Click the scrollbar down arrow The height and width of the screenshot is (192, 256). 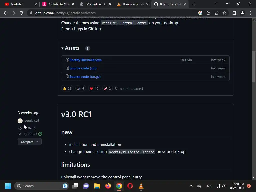click(254, 178)
